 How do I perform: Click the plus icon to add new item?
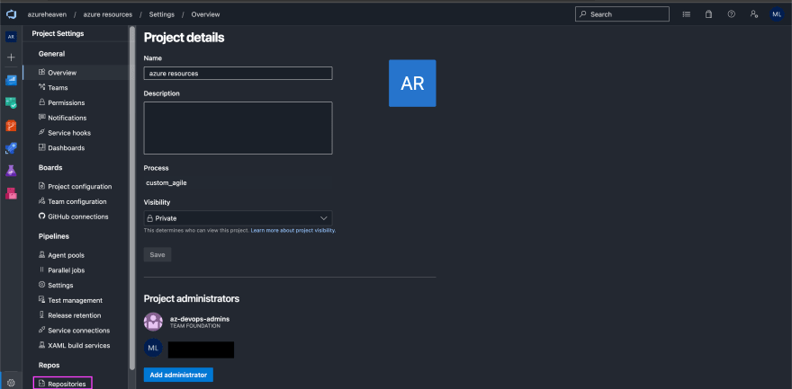(x=11, y=57)
